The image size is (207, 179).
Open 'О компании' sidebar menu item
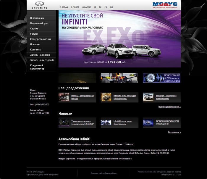point(37,18)
